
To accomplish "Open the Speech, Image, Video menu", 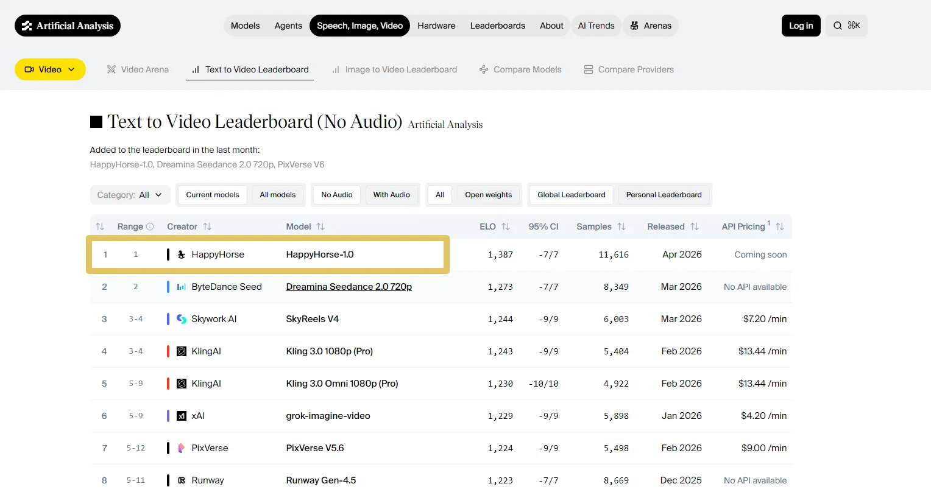I will [x=360, y=26].
